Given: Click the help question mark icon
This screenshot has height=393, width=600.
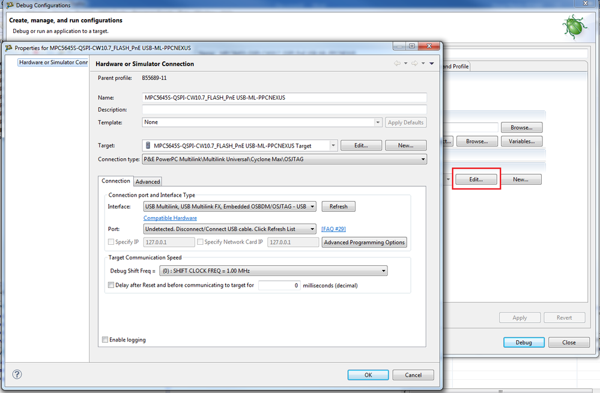Looking at the screenshot, I should pyautogui.click(x=17, y=374).
